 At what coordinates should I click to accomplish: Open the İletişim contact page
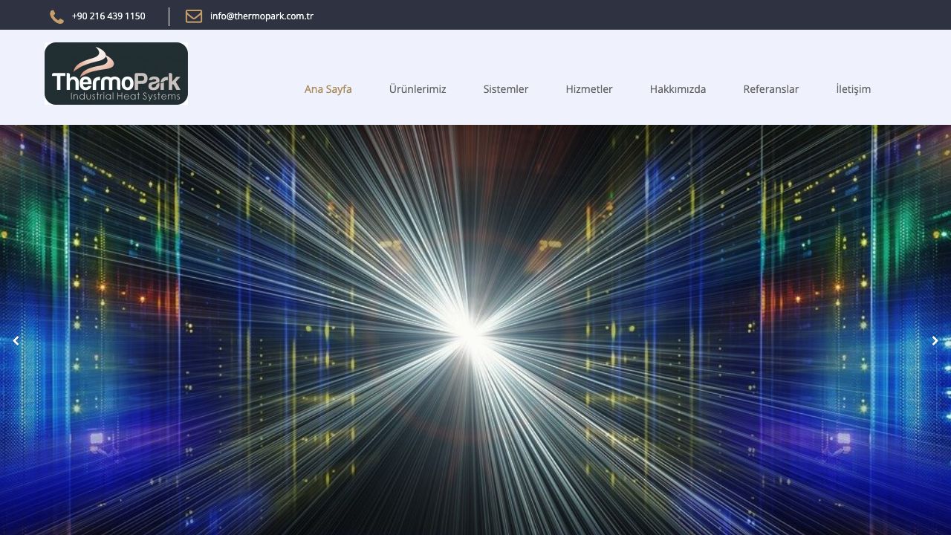854,89
